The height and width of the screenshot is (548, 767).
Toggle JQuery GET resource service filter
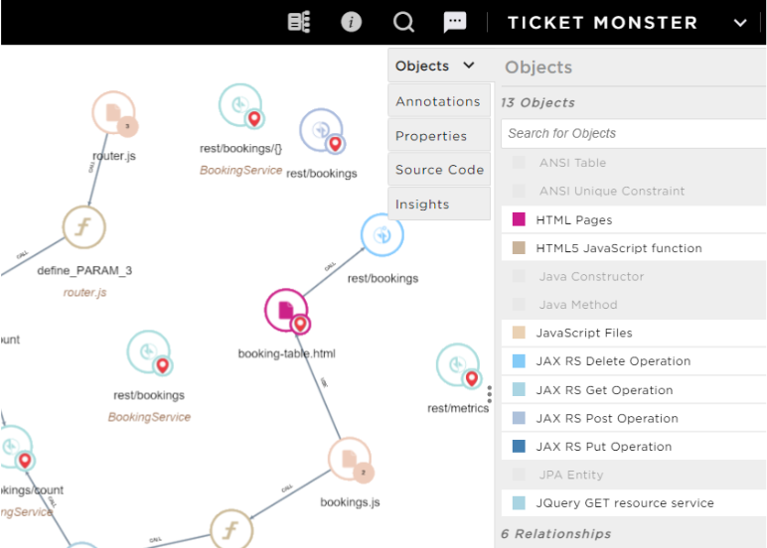coord(634,503)
